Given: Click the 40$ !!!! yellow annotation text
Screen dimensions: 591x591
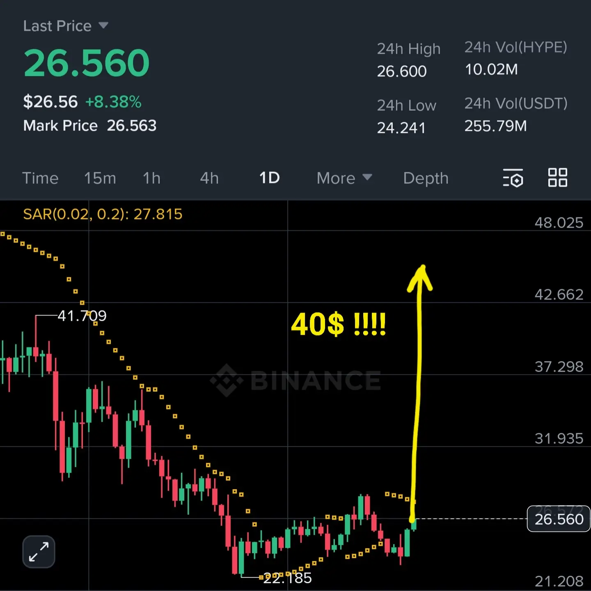Looking at the screenshot, I should [339, 324].
